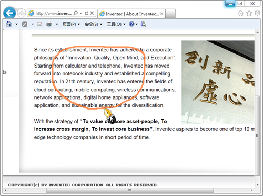Screen dimensions: 263x196
Task: Click "edge technology companies" line
Action: [x=92, y=137]
